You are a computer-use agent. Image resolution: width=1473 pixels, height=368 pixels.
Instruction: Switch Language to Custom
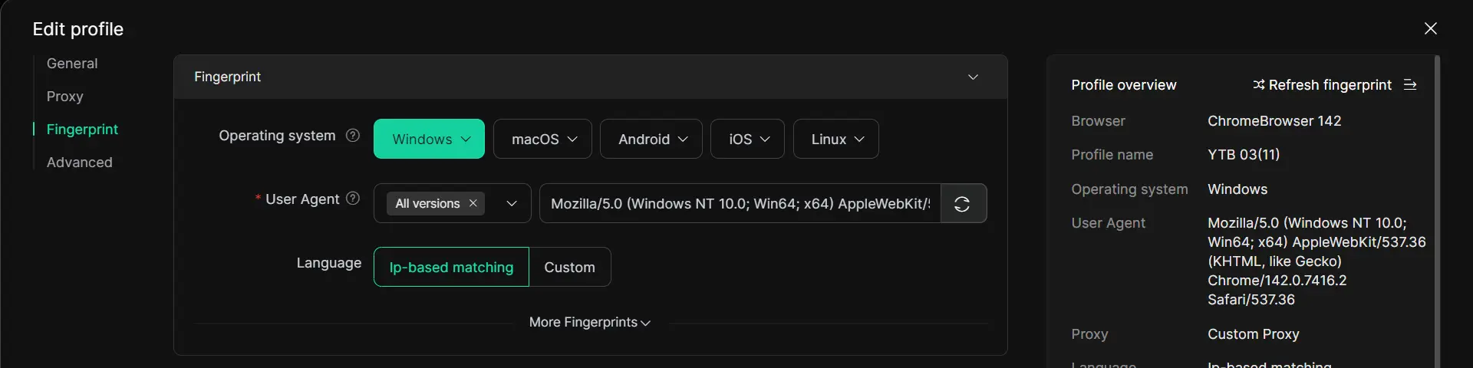(x=569, y=267)
